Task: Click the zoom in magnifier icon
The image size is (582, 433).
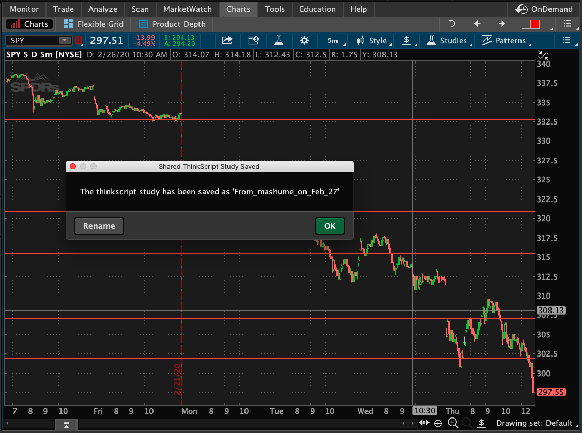Action: click(453, 423)
